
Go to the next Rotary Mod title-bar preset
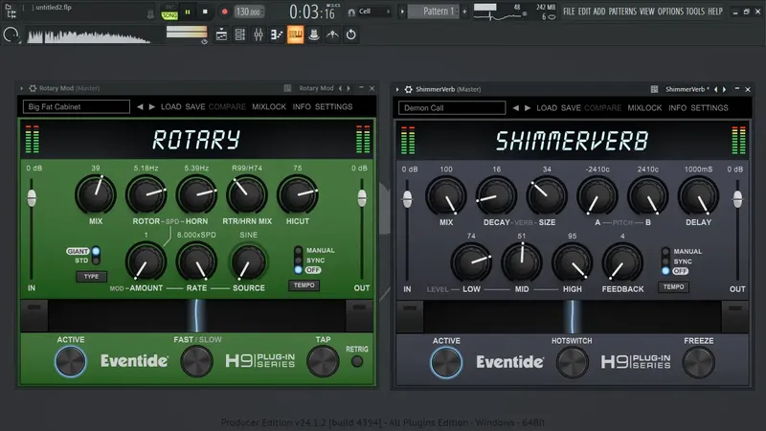349,88
